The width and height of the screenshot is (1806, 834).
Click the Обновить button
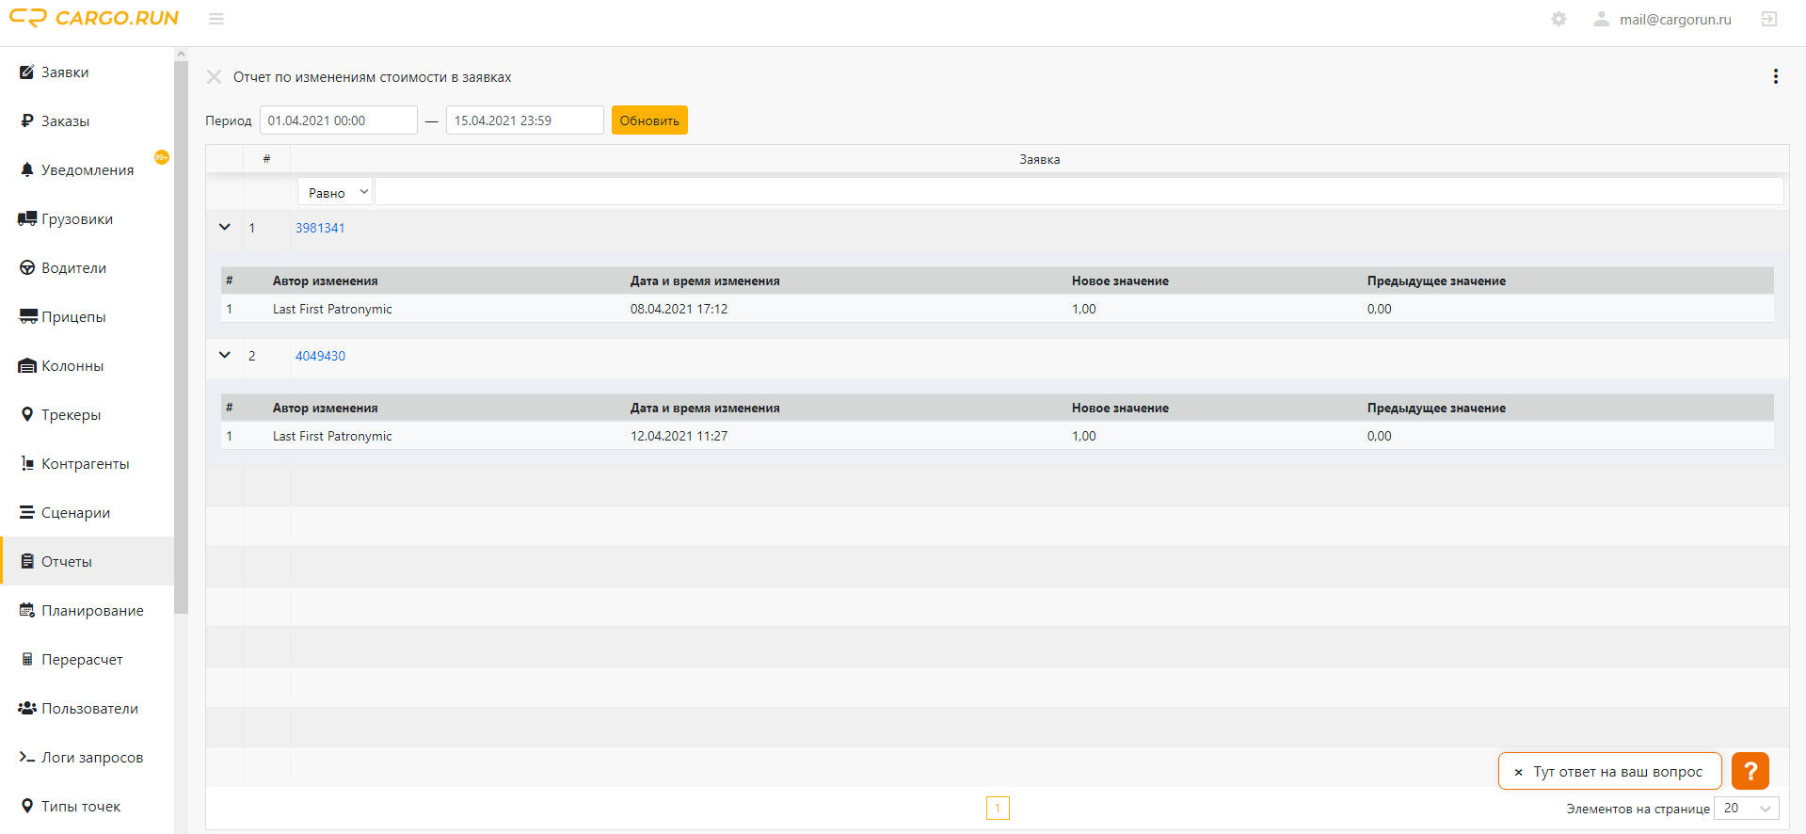point(649,120)
